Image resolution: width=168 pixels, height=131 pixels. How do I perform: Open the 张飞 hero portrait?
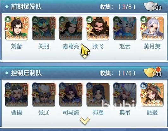pos(98,28)
